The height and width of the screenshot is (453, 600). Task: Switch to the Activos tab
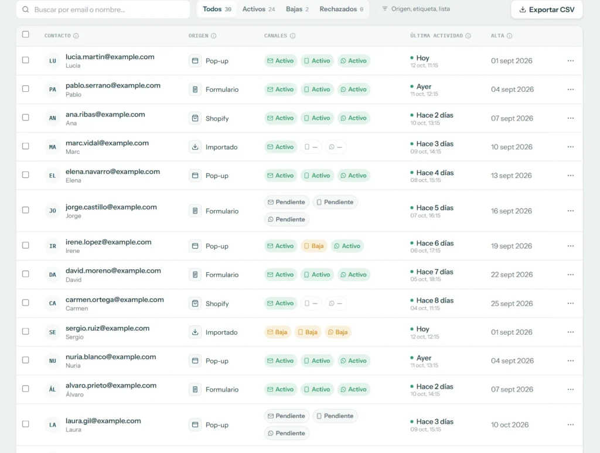point(258,9)
